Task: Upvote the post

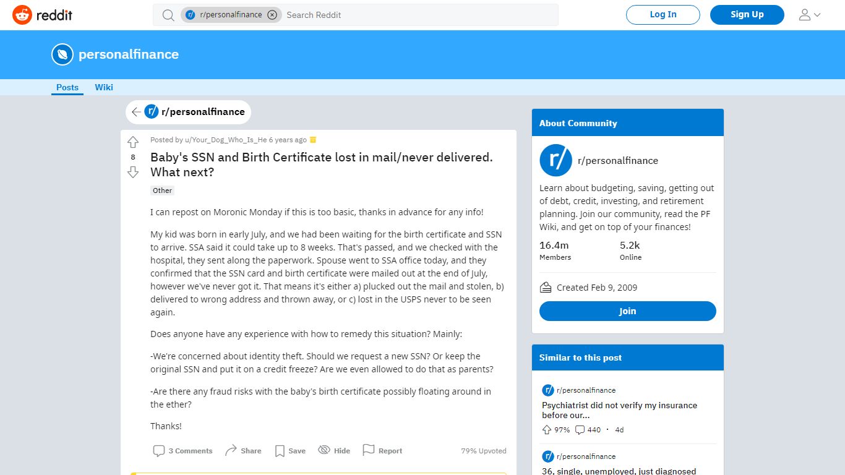Action: [133, 142]
